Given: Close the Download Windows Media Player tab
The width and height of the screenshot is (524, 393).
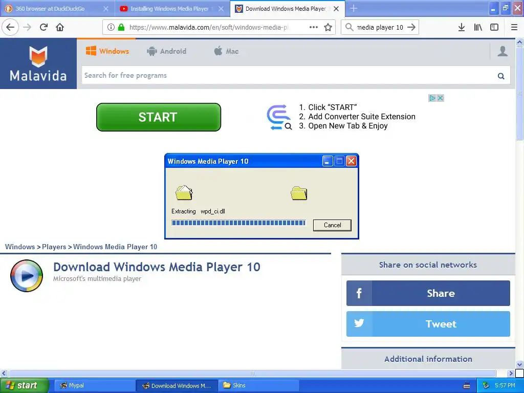Looking at the screenshot, I should point(336,9).
